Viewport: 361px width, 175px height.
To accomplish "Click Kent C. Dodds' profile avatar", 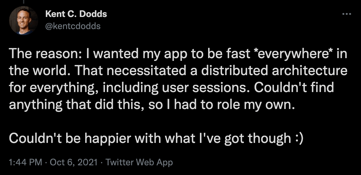I will click(23, 20).
